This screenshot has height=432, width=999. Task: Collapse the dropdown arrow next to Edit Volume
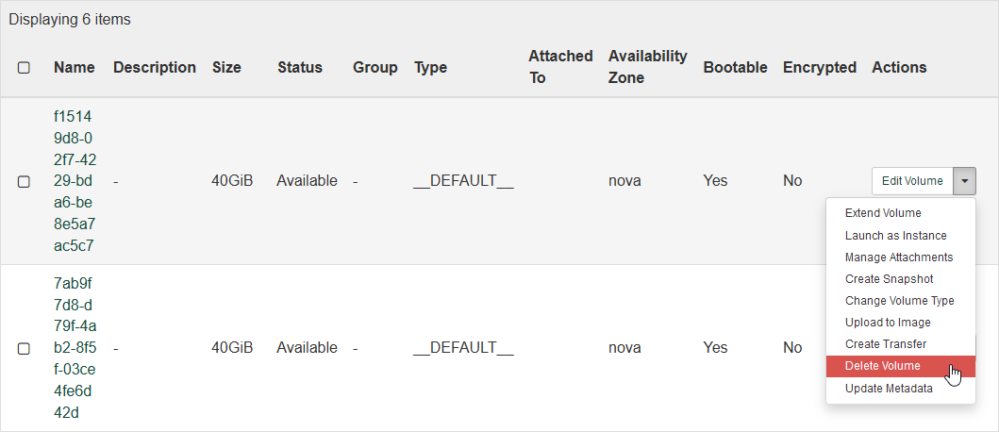tap(964, 181)
